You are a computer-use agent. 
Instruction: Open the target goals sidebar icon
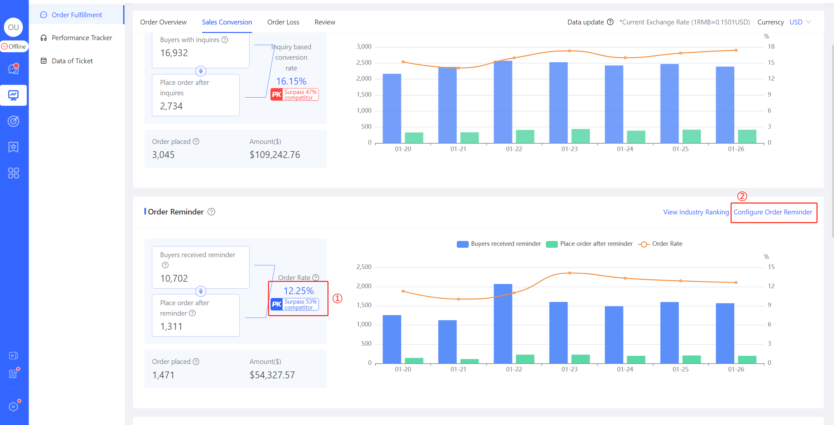[13, 121]
